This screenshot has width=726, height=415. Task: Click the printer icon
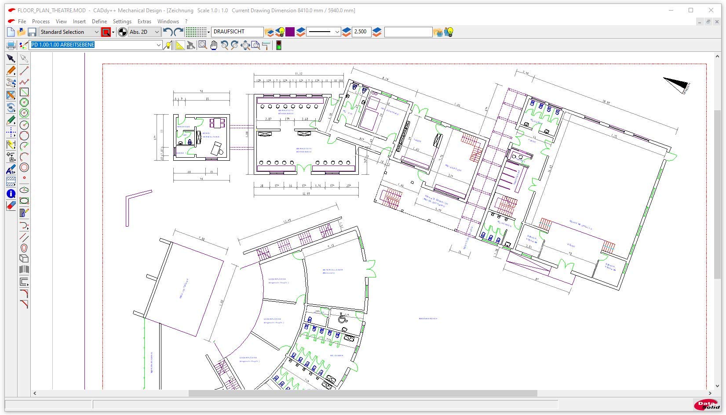[11, 45]
